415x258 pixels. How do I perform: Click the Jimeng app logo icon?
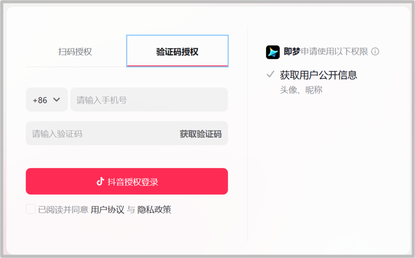coord(272,52)
